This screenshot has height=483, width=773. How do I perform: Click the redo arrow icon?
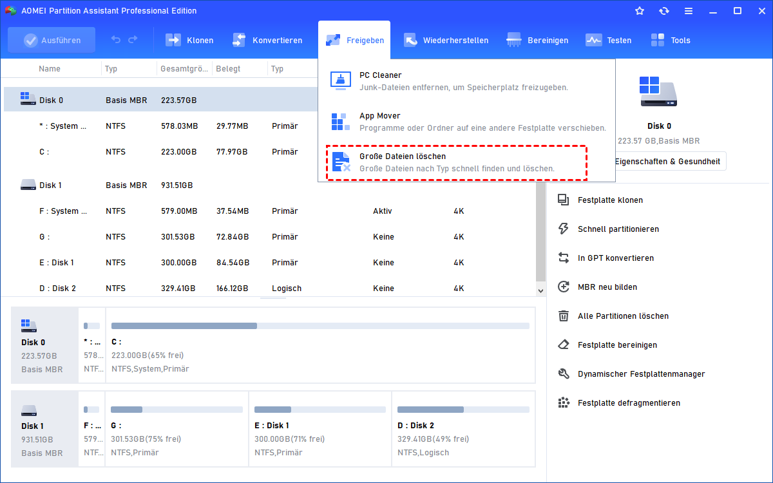(133, 40)
